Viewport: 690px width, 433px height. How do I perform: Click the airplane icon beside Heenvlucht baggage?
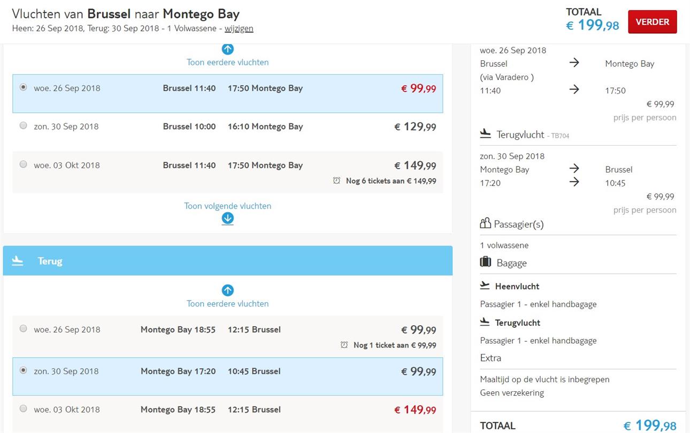(x=485, y=286)
